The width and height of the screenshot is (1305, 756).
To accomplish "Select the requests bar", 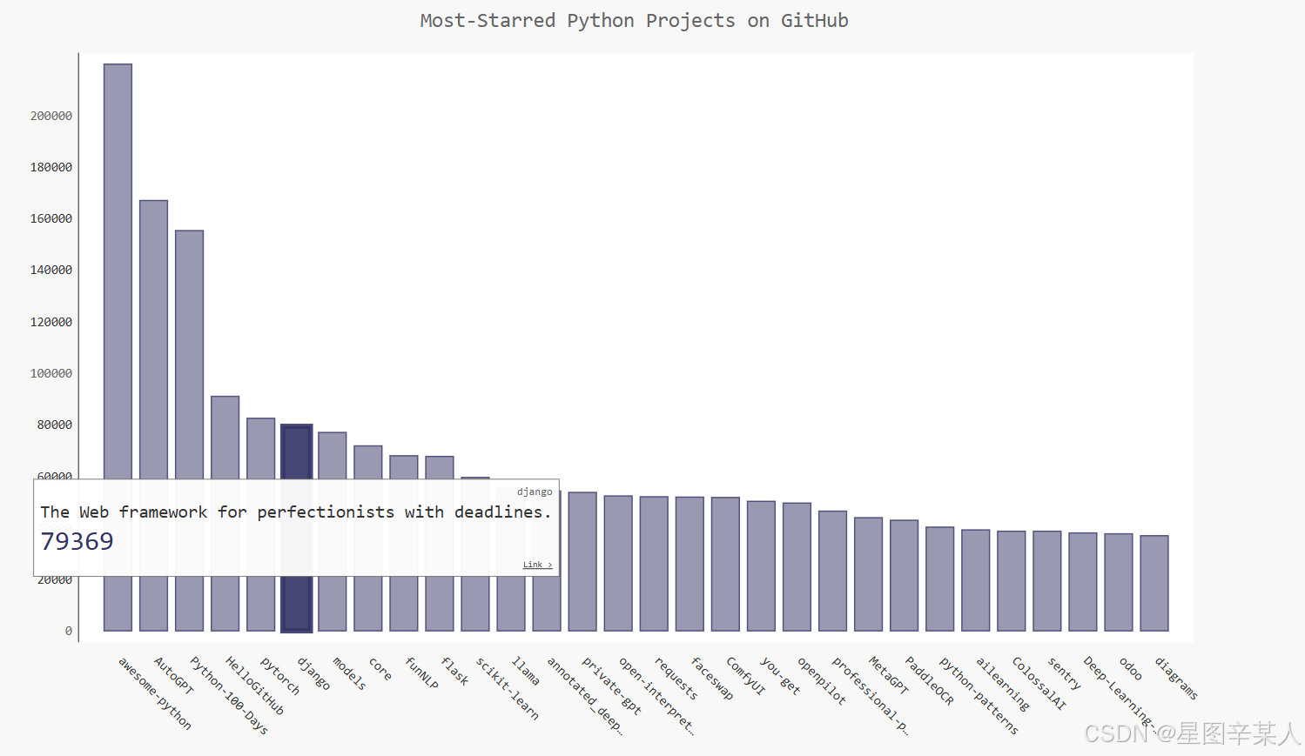I will click(x=654, y=564).
